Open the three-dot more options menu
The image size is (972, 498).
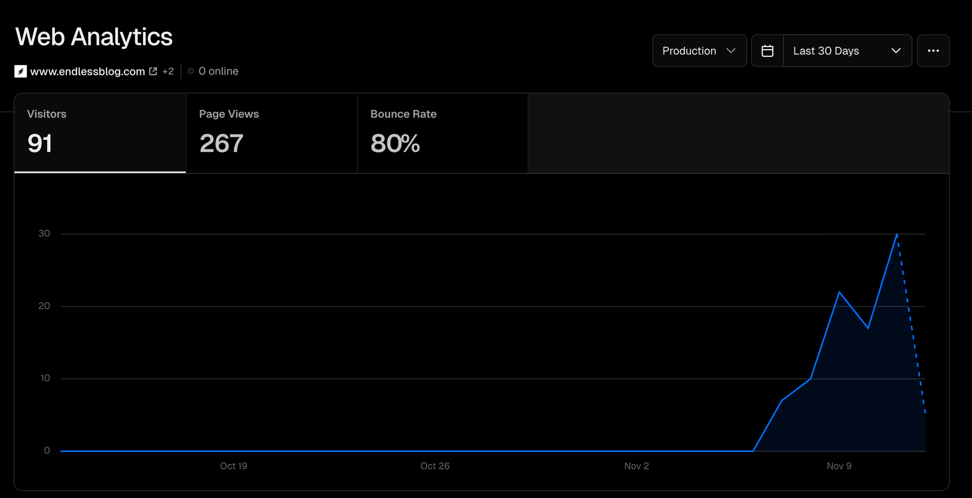[933, 51]
